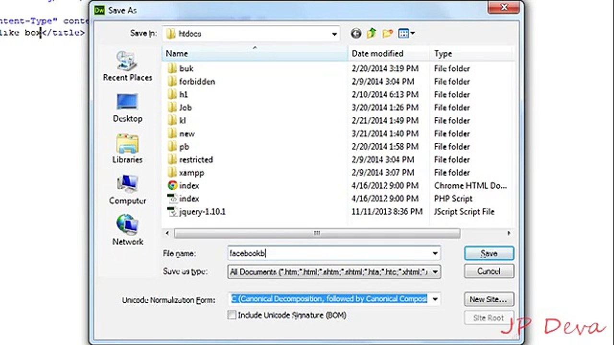Click the date "3/21/2014 1:40 PM"
The image size is (614, 345).
(x=385, y=134)
